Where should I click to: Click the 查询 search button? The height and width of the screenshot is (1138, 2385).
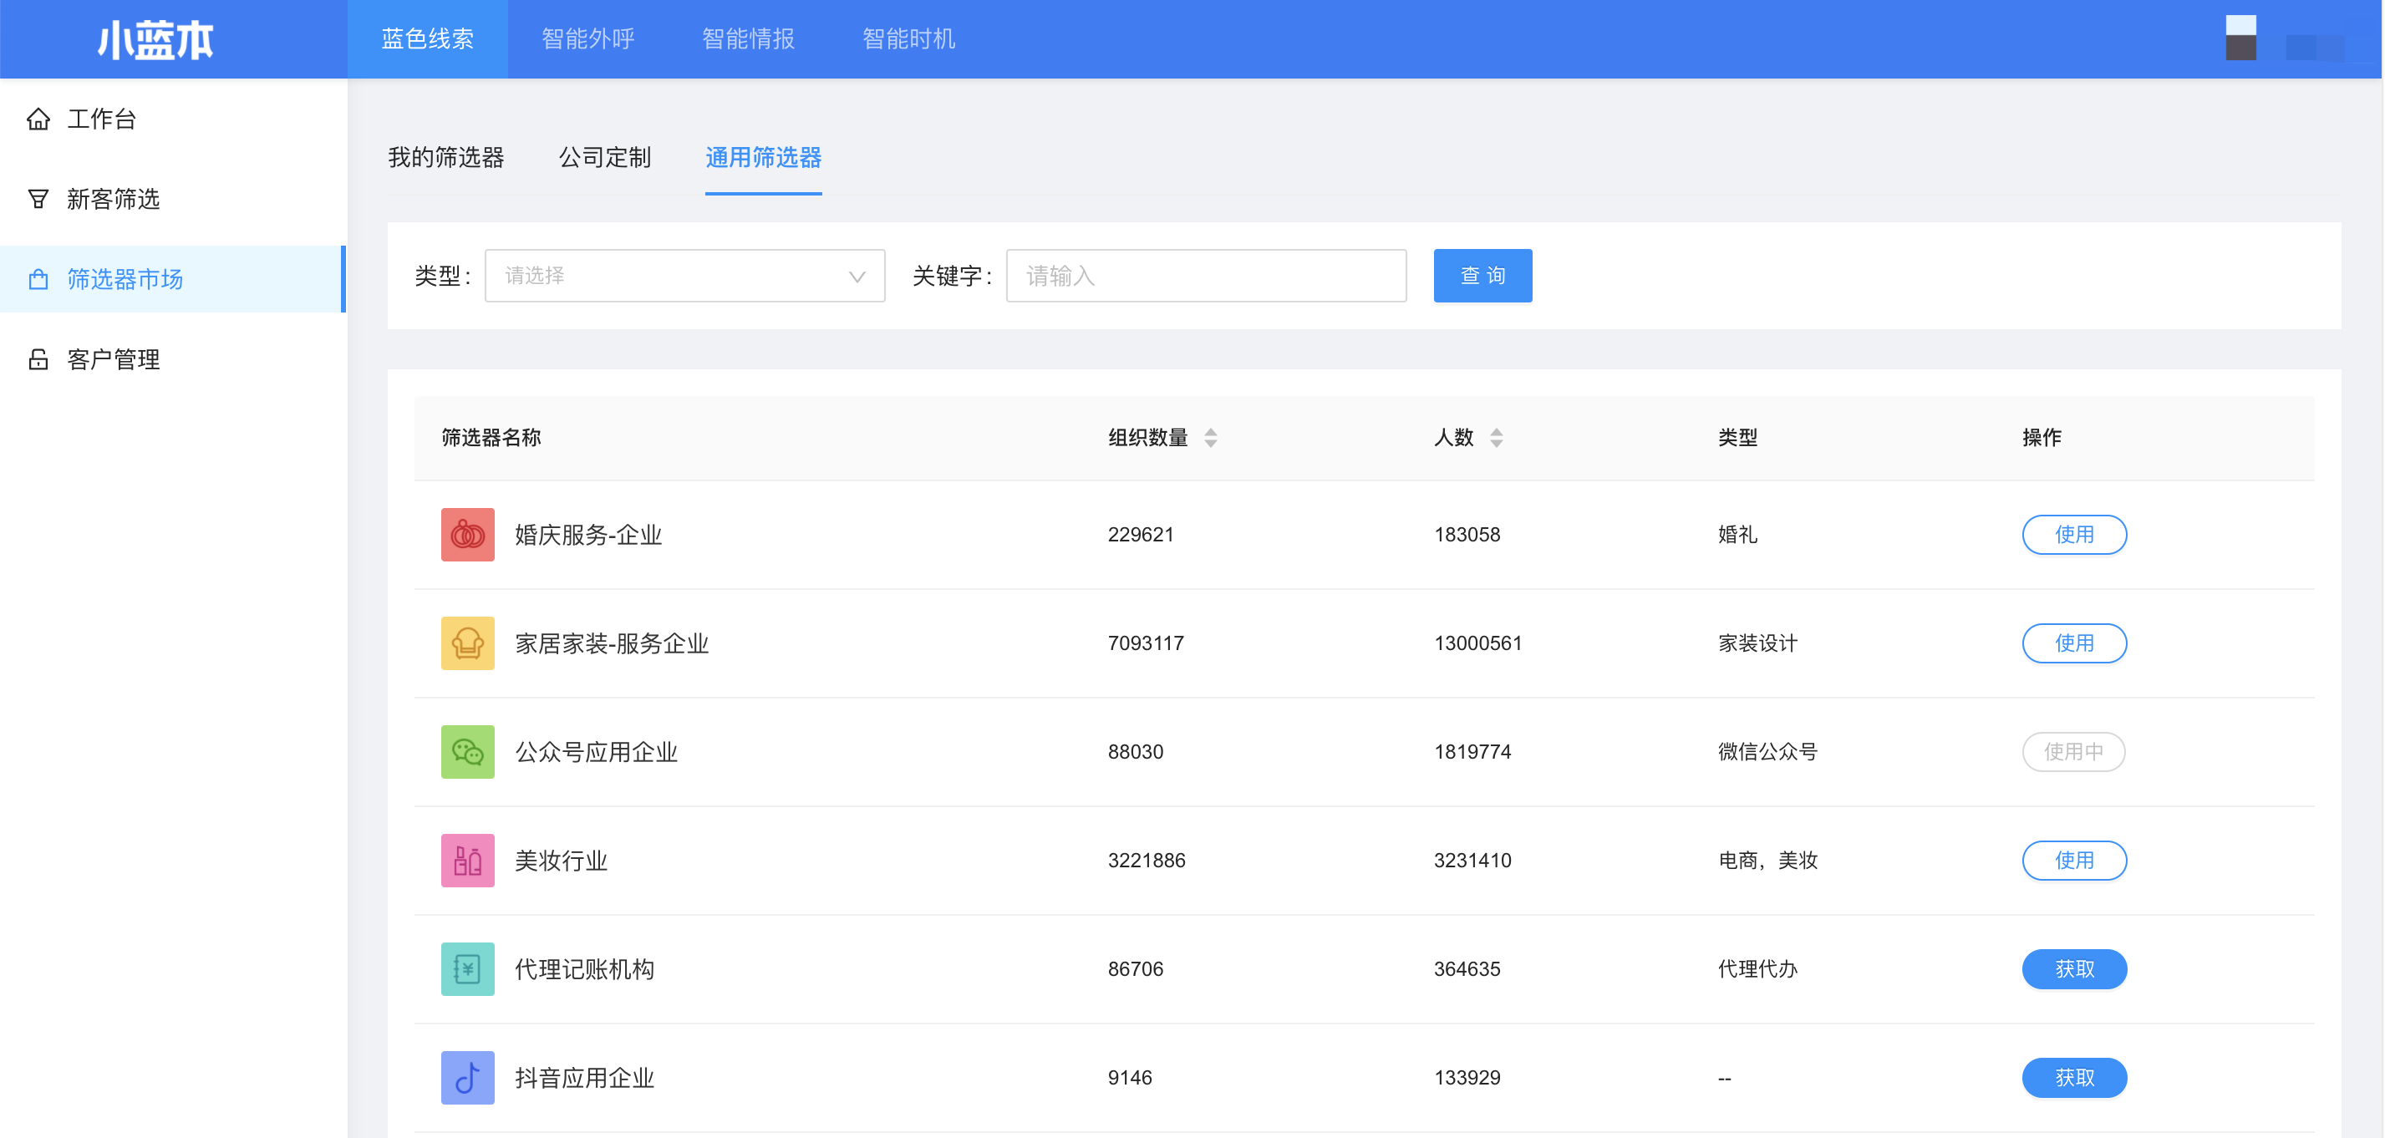1482,276
